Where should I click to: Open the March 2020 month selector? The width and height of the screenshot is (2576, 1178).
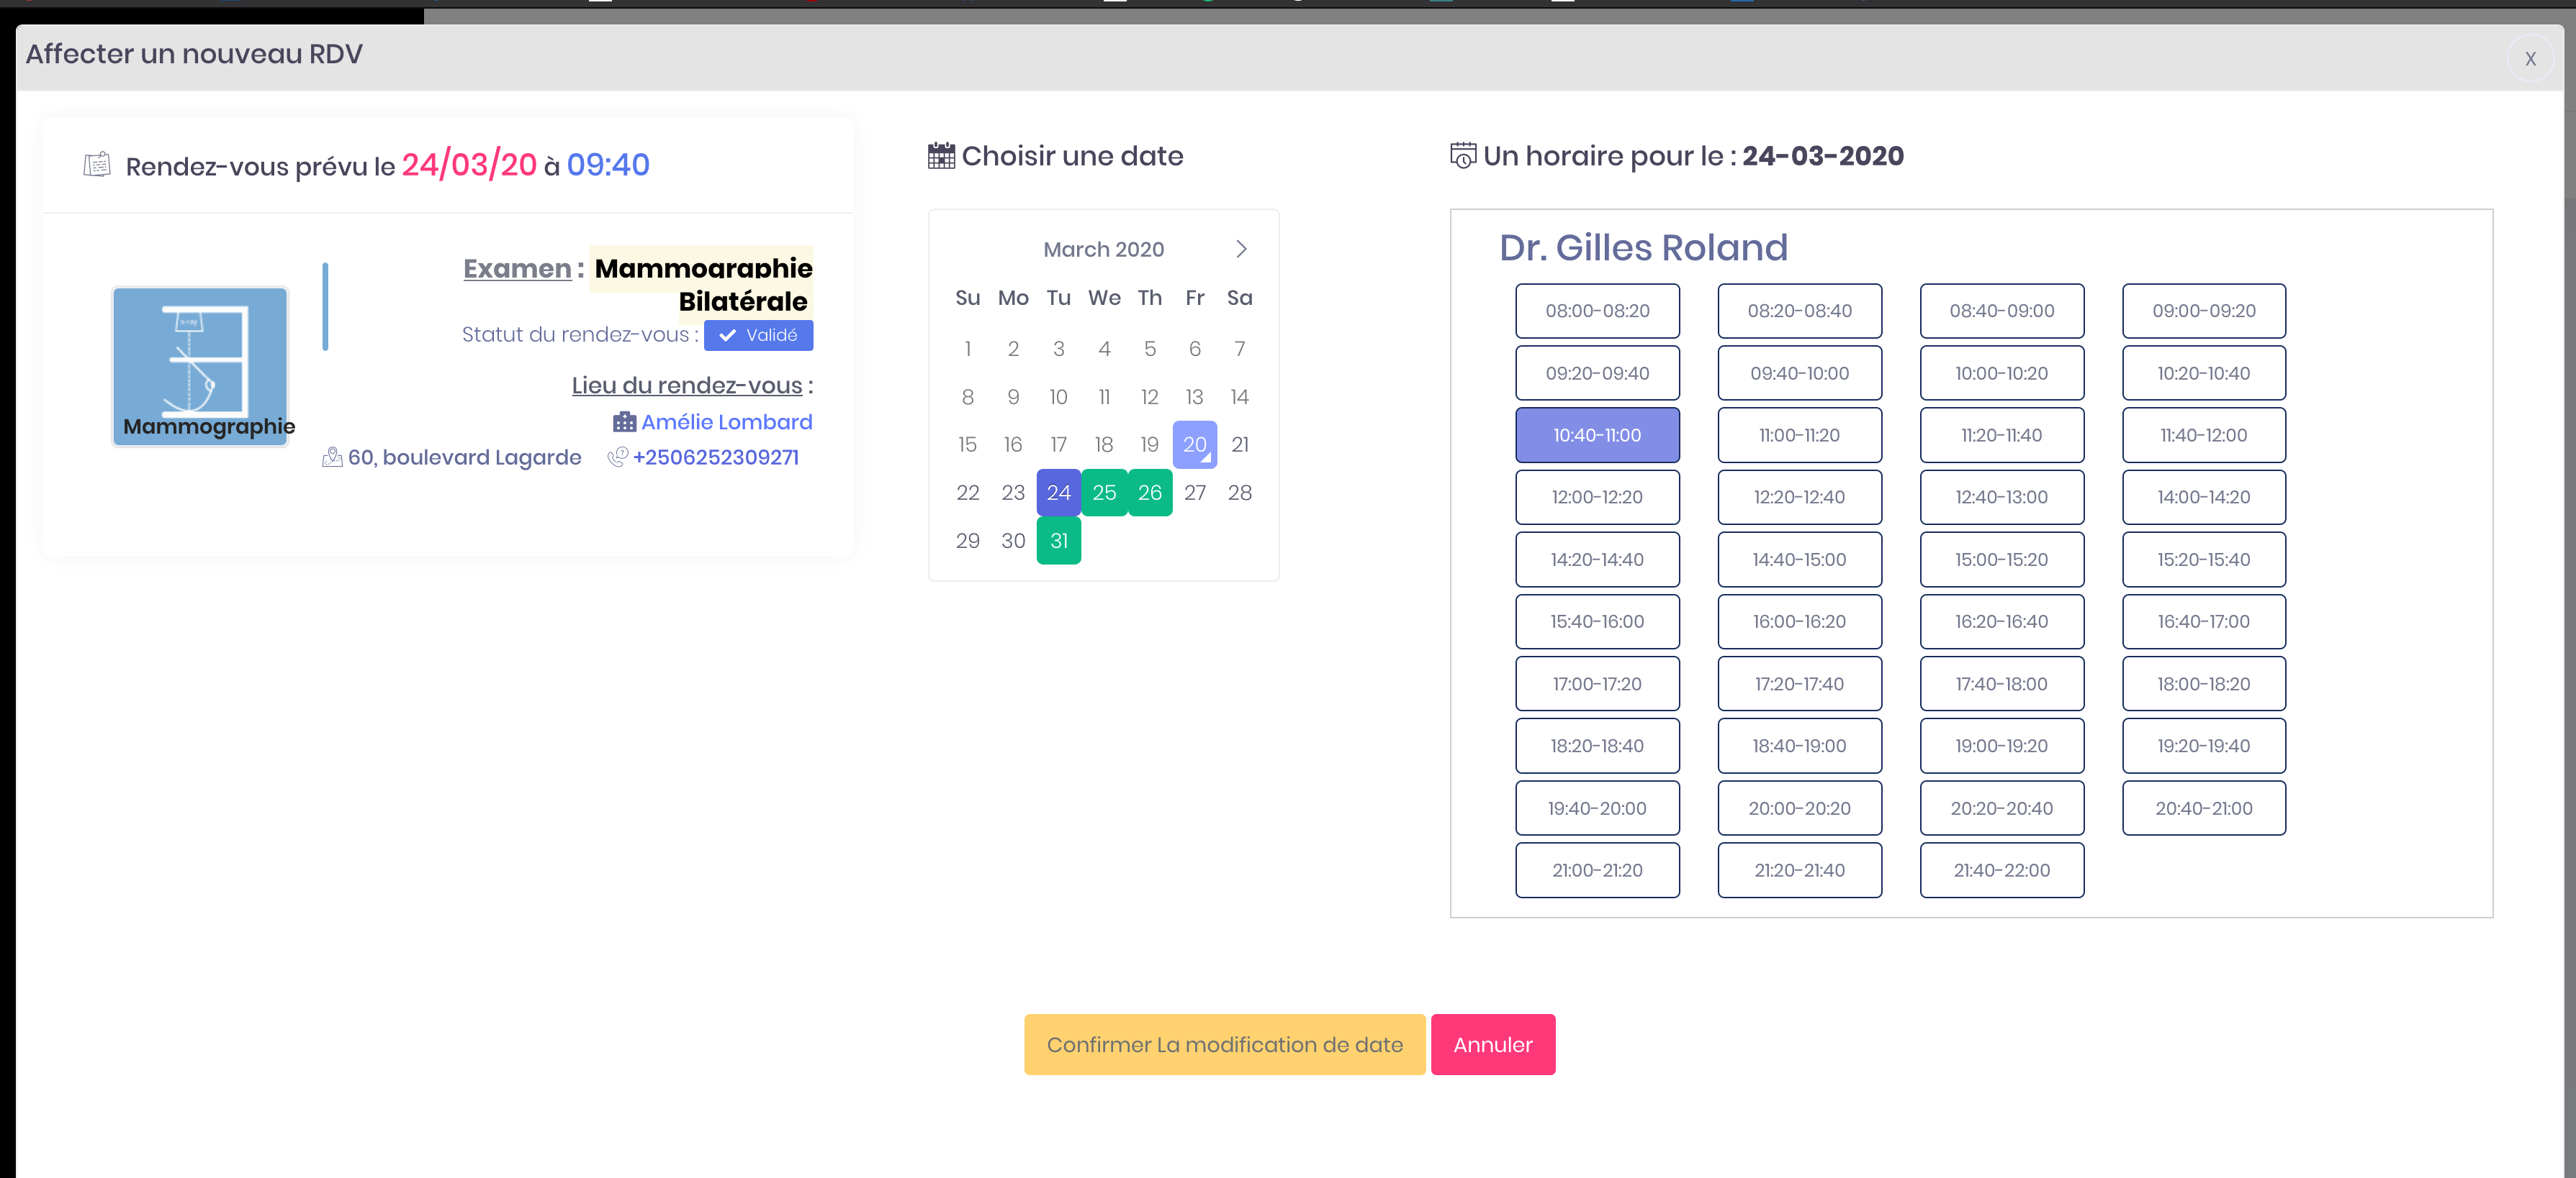pyautogui.click(x=1102, y=249)
